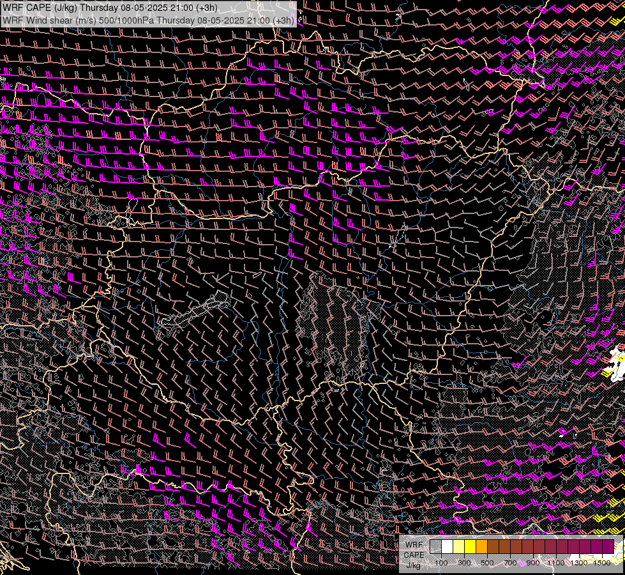Choose the purple legend swatch beyond 1500
Screen dimensions: 625x575
pyautogui.click(x=608, y=547)
